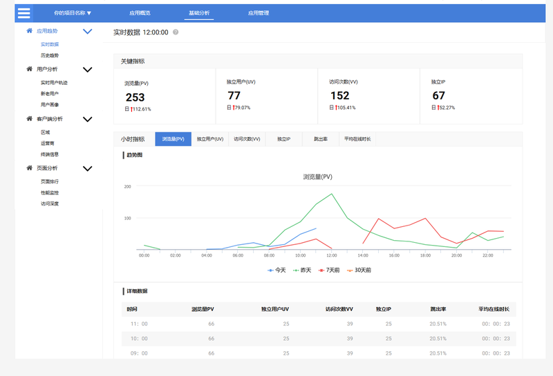Click the home icon next to 客户端分析
The height and width of the screenshot is (376, 553).
point(29,118)
